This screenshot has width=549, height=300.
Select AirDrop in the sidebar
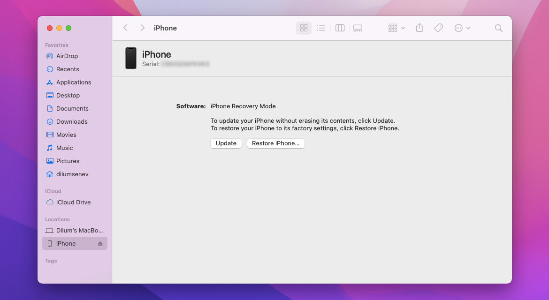pos(66,56)
